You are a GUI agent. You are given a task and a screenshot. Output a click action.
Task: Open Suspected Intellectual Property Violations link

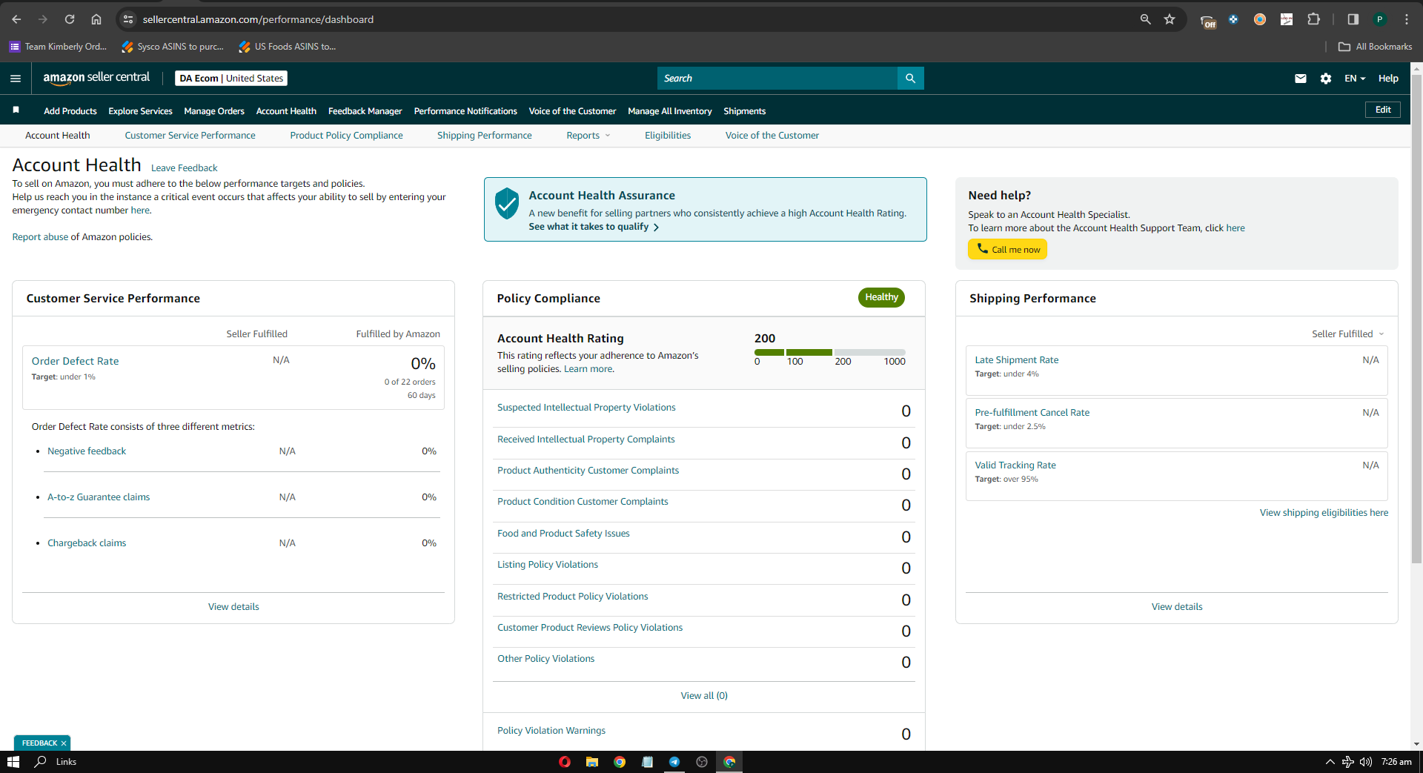(x=586, y=408)
